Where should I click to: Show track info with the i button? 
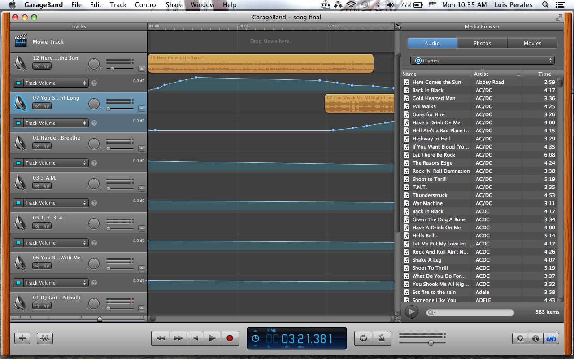(535, 338)
